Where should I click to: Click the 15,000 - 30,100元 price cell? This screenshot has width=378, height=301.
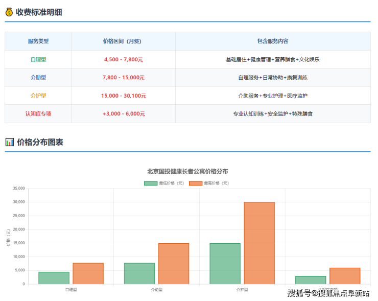point(123,96)
